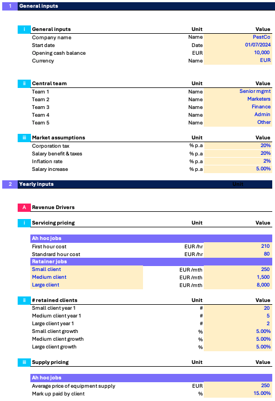This screenshot has height=401, width=275.
Task: Click the Senior mgmt team name cell
Action: 237,92
